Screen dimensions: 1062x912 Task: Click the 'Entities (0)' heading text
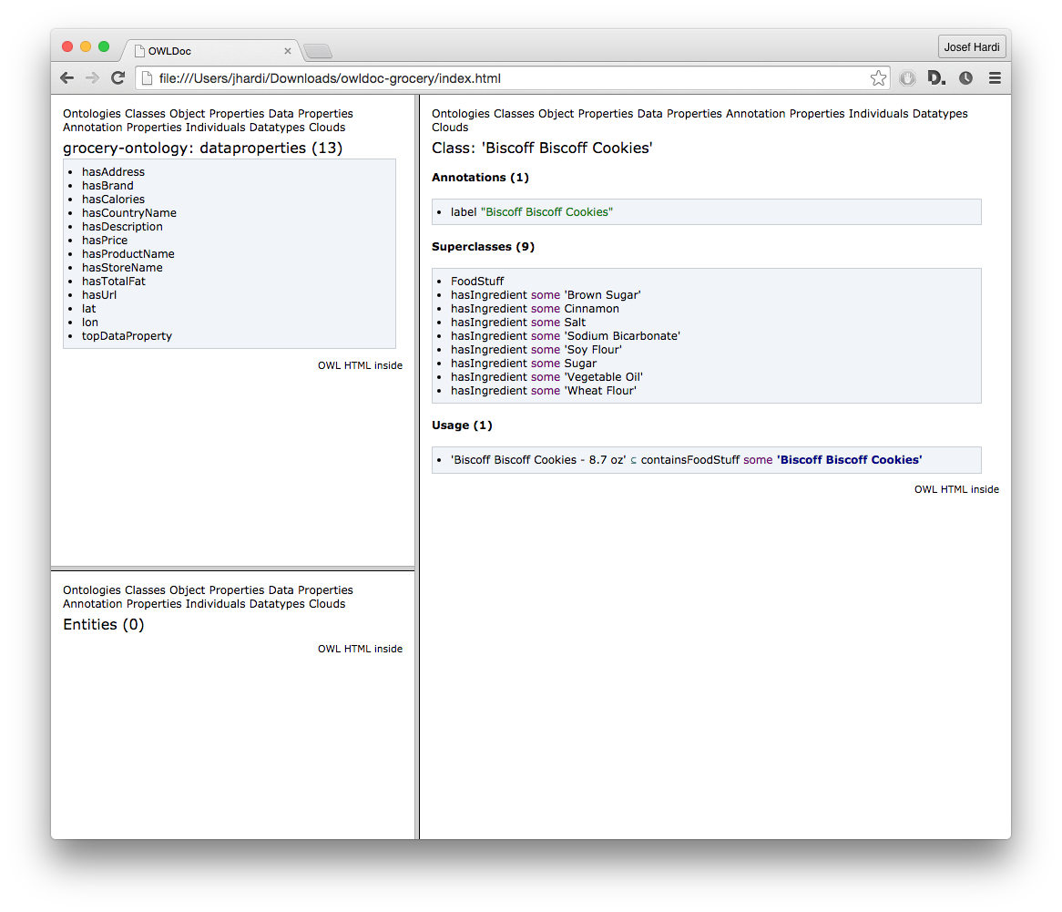coord(104,625)
